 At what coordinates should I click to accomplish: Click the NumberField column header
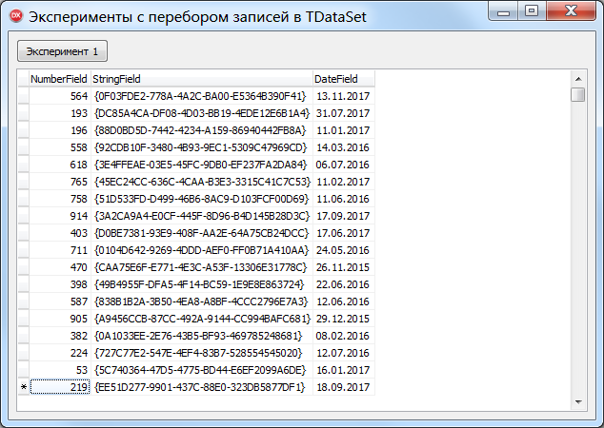(x=59, y=79)
